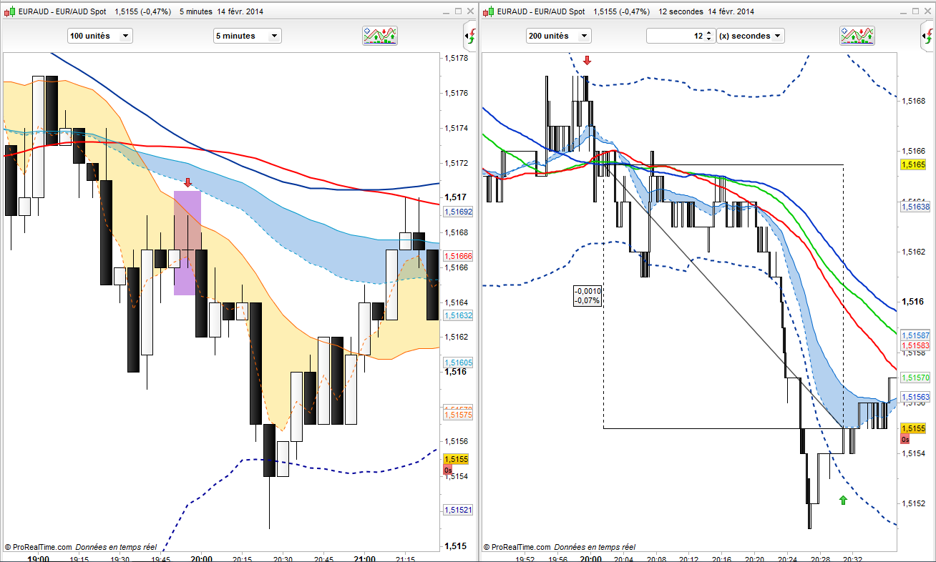Click the 21:00 time label on the 5 minutes axis
This screenshot has height=562, width=936.
[365, 559]
